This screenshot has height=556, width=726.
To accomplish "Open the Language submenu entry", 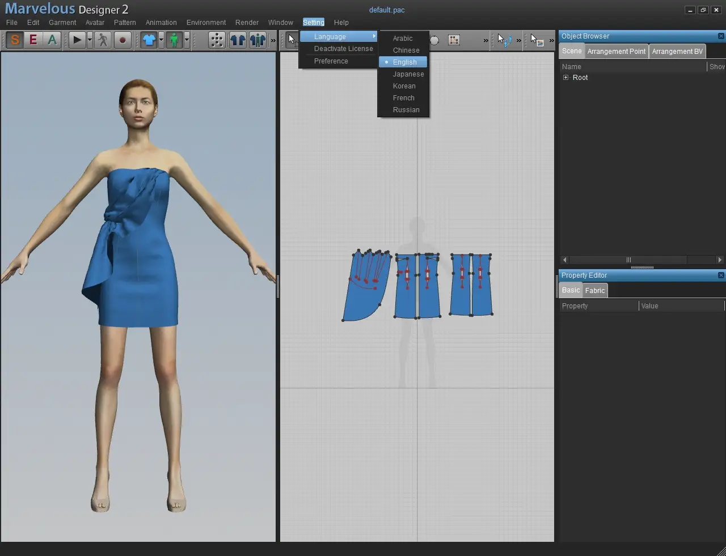I will [339, 36].
